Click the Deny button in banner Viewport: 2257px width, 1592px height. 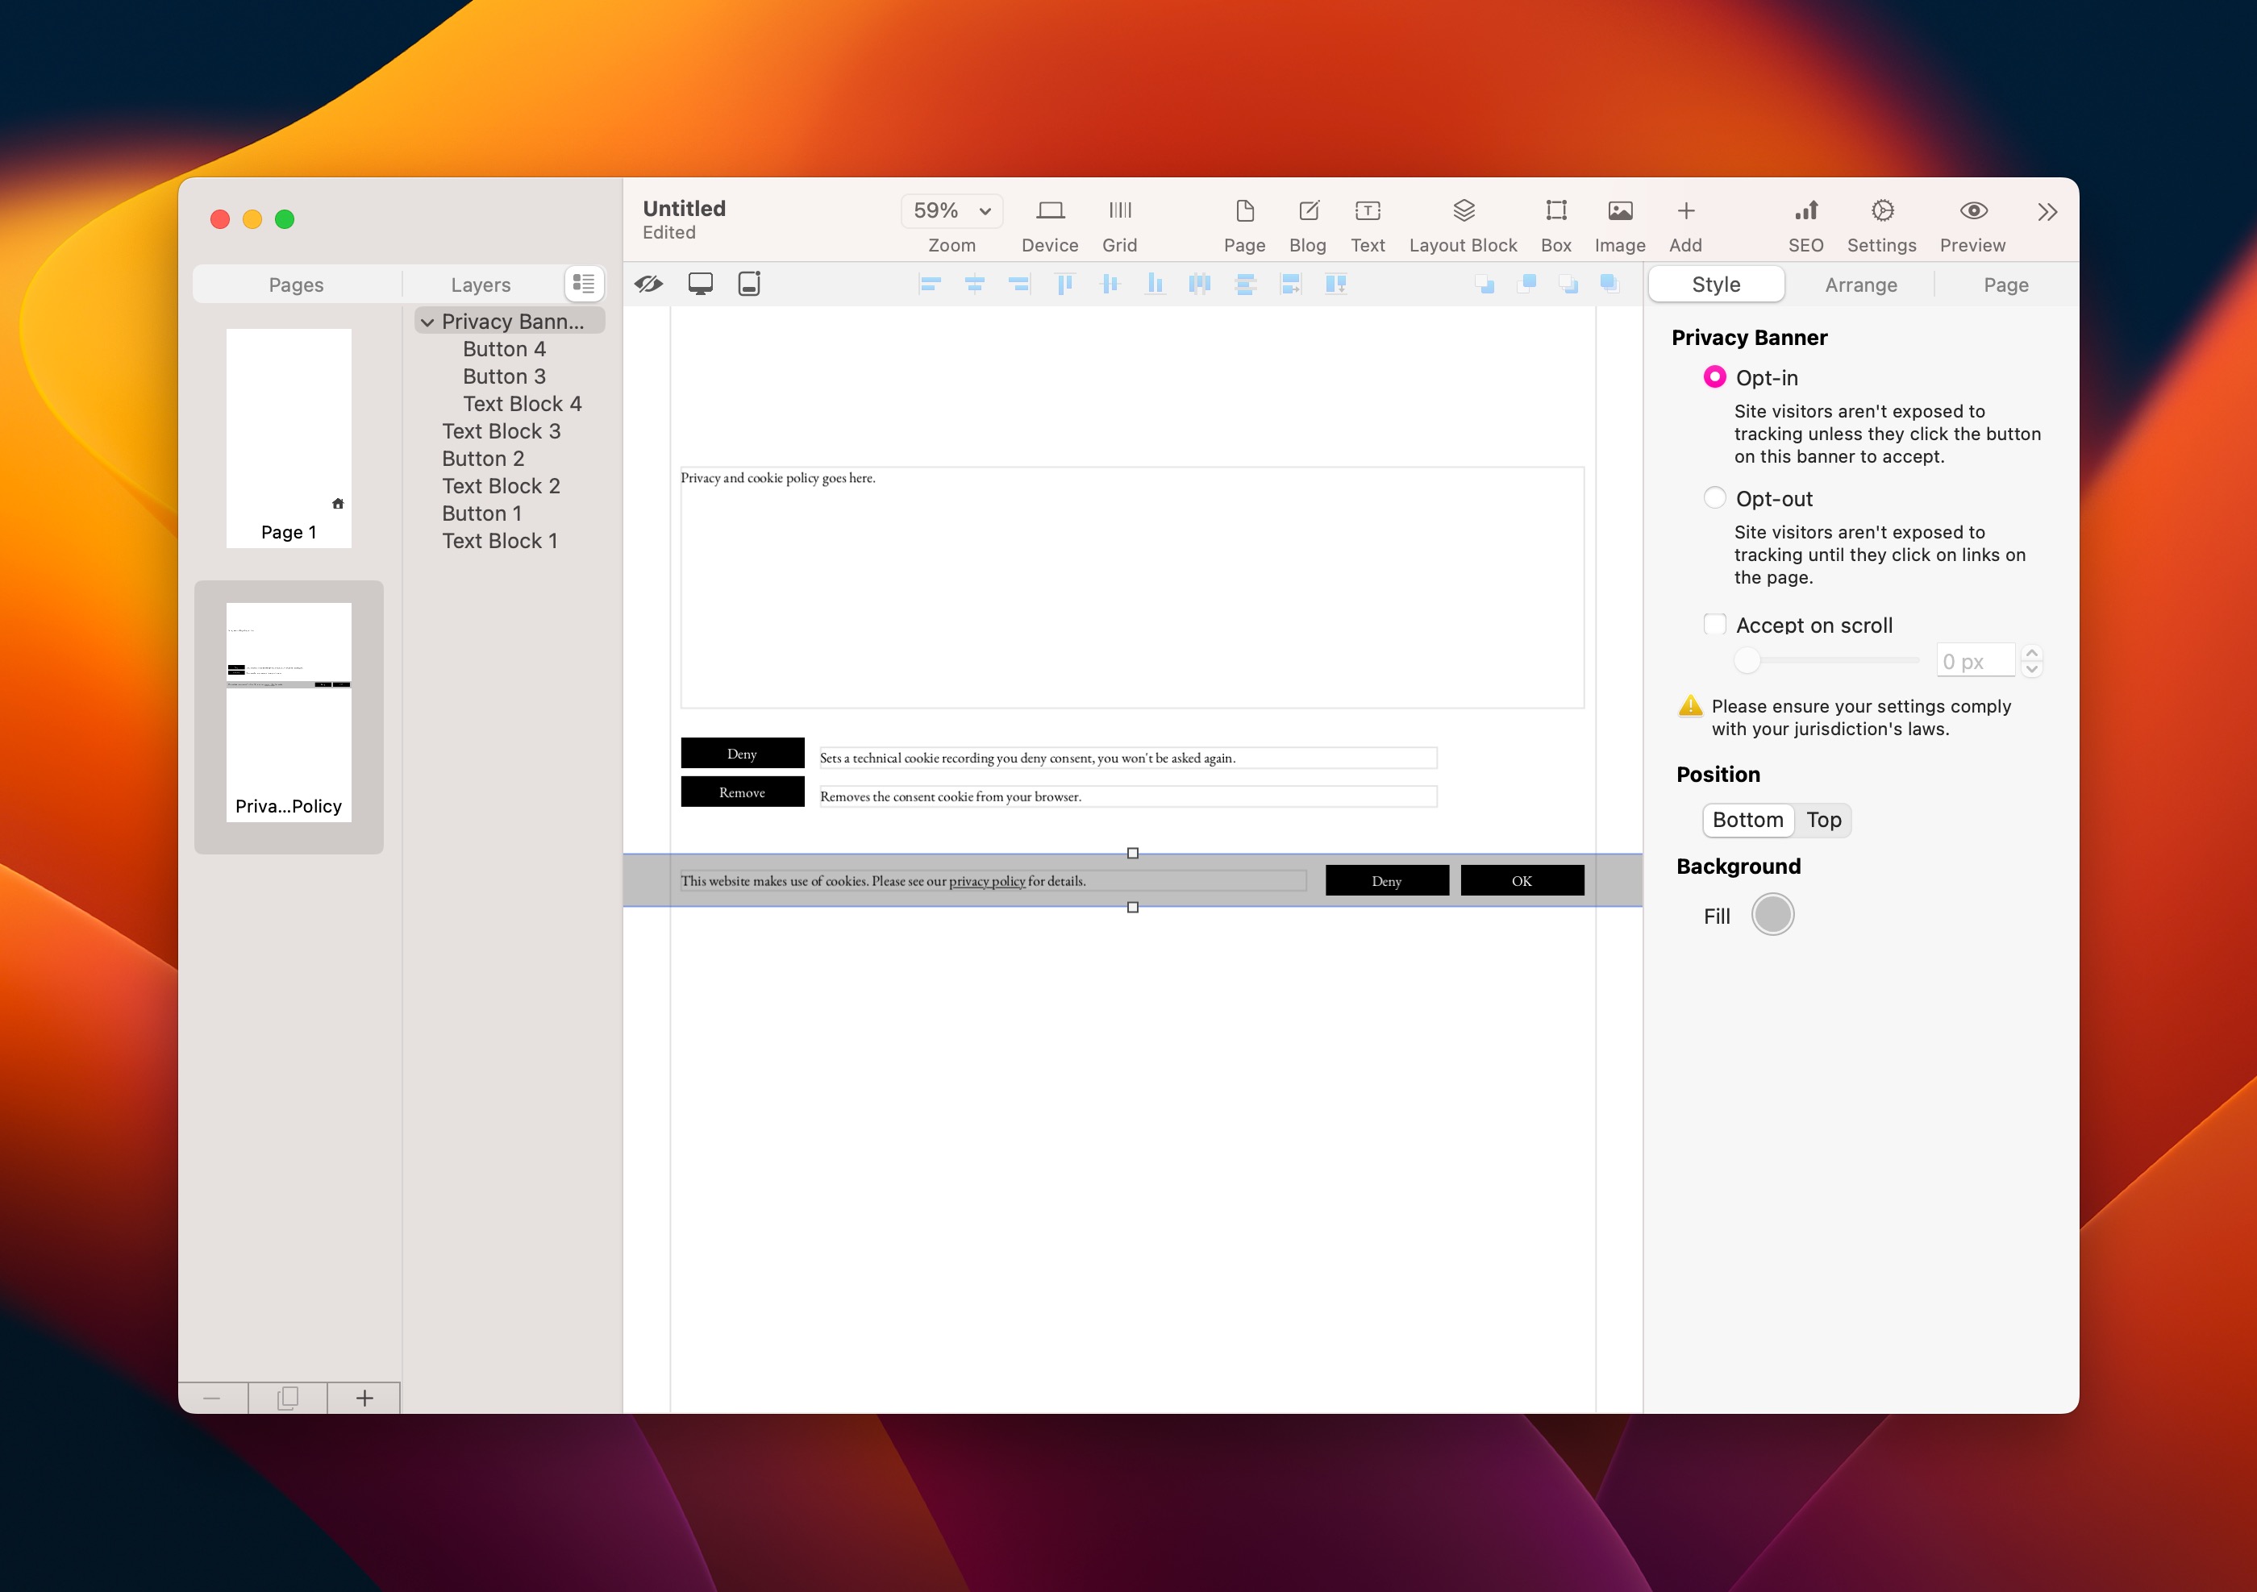point(1386,880)
